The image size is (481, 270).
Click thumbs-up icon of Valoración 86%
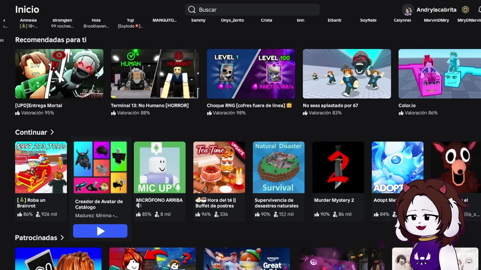click(401, 113)
